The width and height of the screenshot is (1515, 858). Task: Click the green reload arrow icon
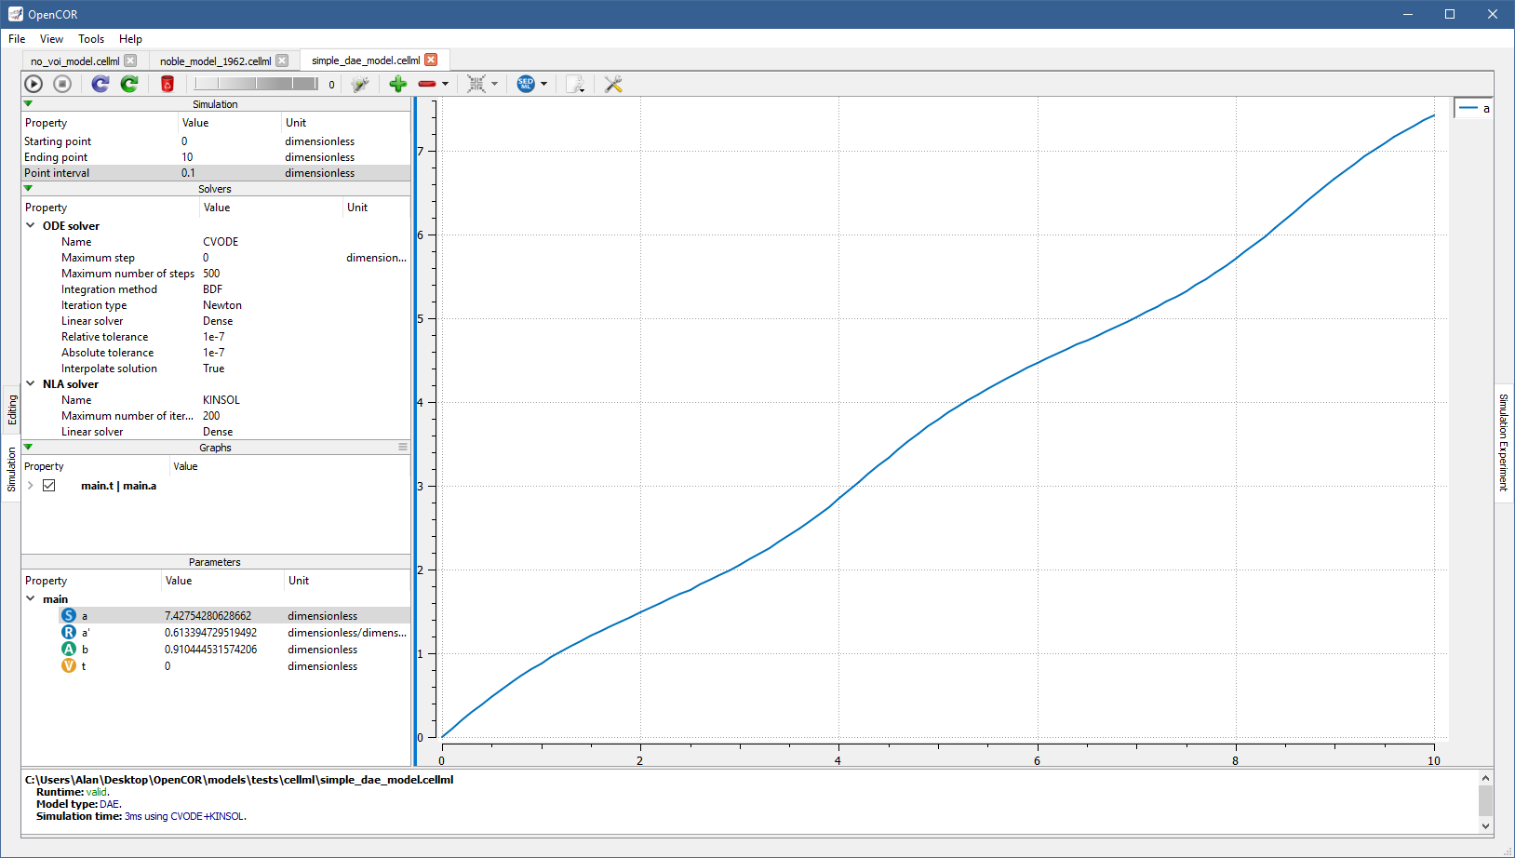click(x=129, y=84)
